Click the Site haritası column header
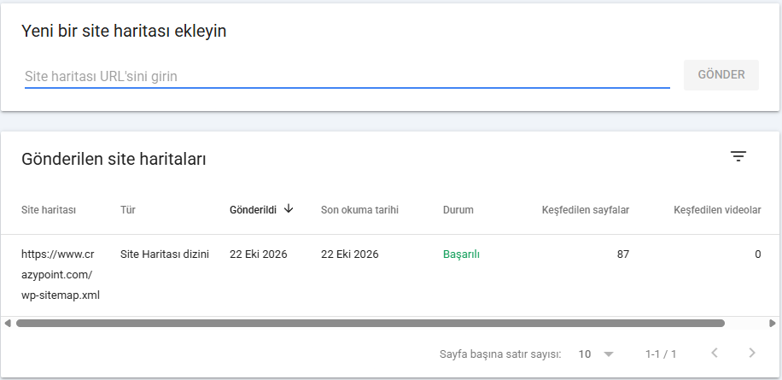The height and width of the screenshot is (380, 782). coord(49,210)
